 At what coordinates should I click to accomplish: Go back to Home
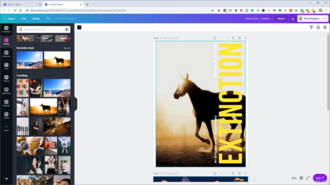(9, 18)
